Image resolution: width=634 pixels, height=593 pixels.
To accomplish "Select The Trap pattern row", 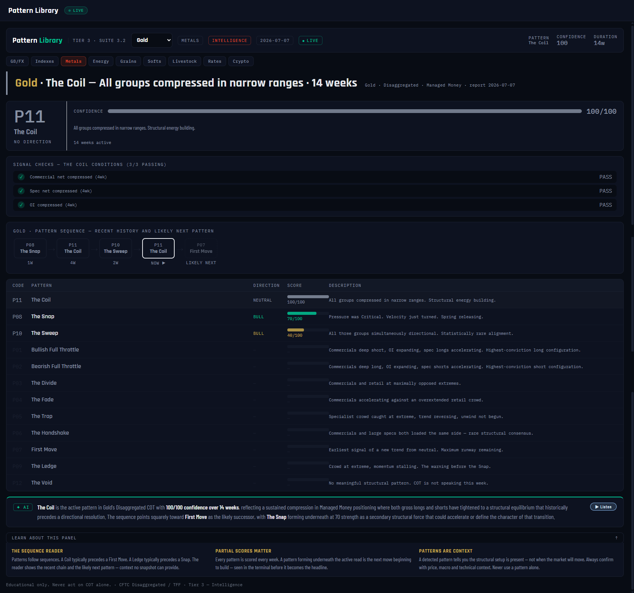I will click(x=315, y=416).
